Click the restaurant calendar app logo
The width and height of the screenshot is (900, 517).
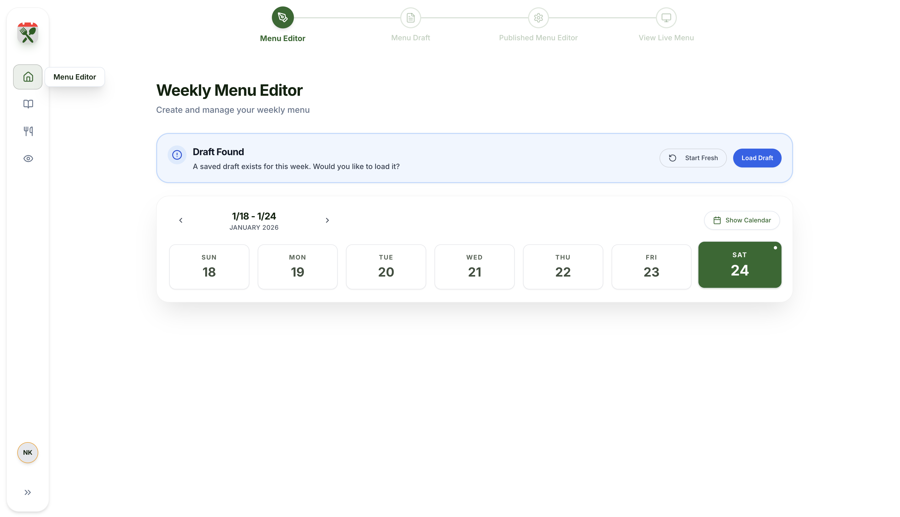tap(27, 33)
